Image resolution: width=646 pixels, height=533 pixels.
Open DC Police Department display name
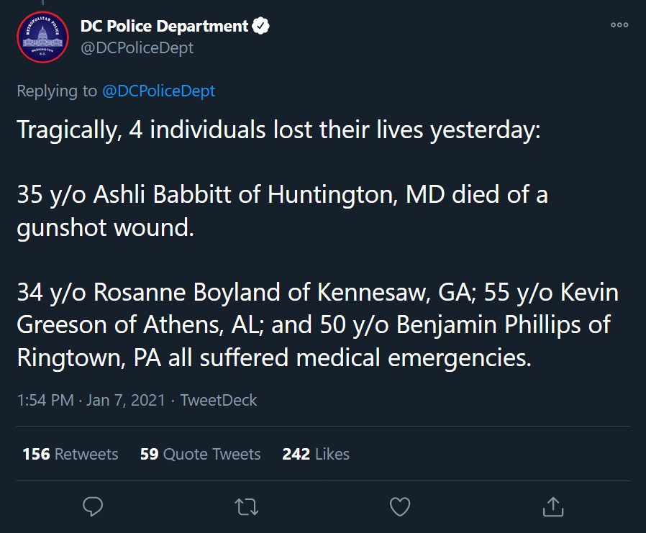(164, 26)
